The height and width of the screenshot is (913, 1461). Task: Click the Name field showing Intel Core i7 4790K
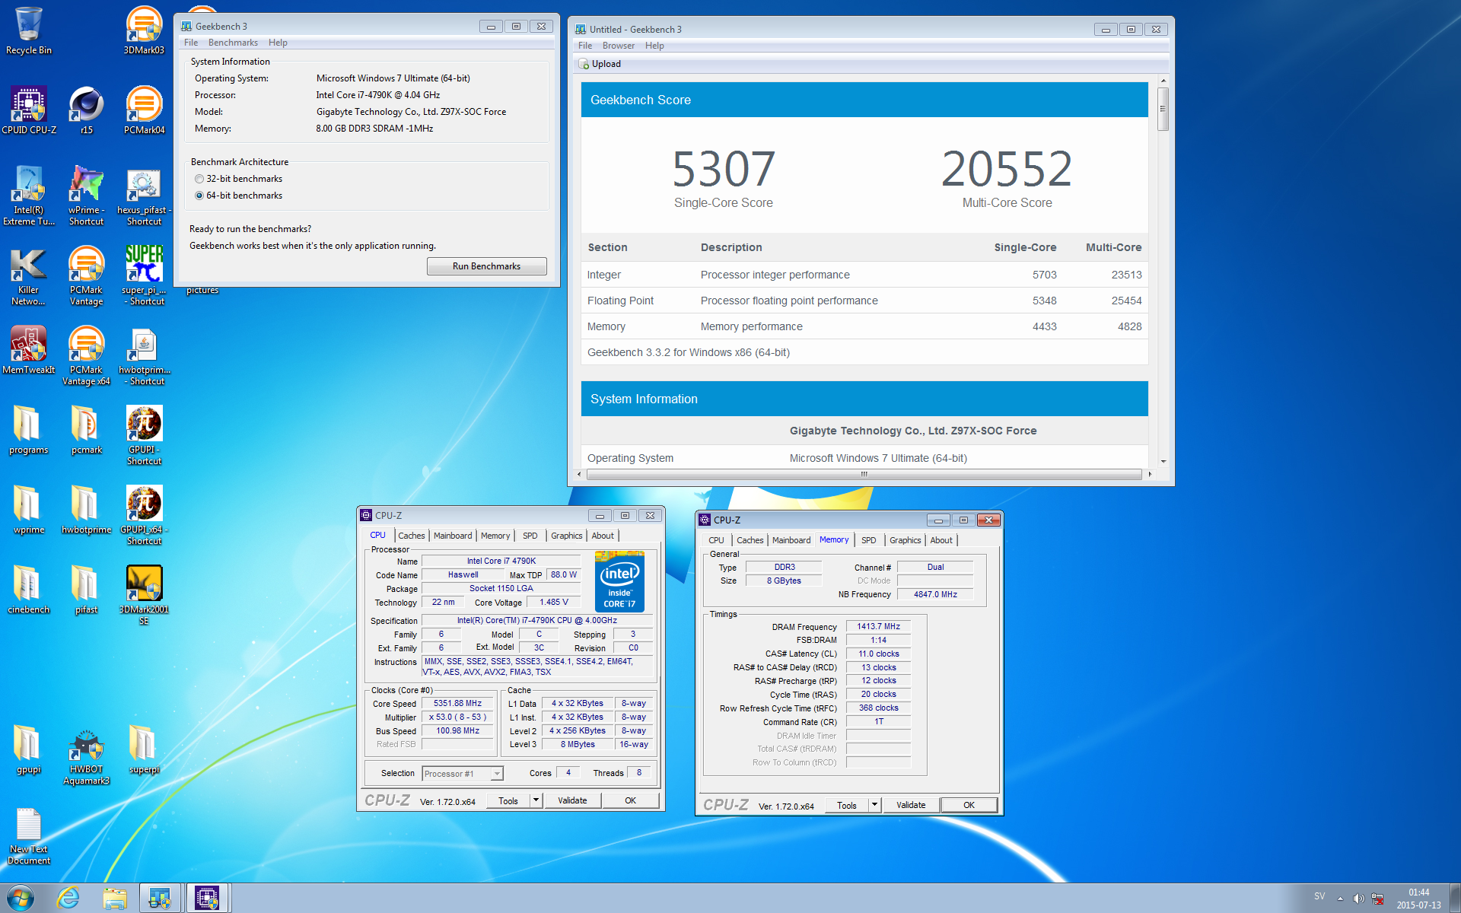point(501,561)
